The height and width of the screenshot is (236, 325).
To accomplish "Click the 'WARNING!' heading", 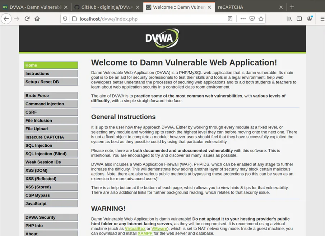I will [108, 208].
